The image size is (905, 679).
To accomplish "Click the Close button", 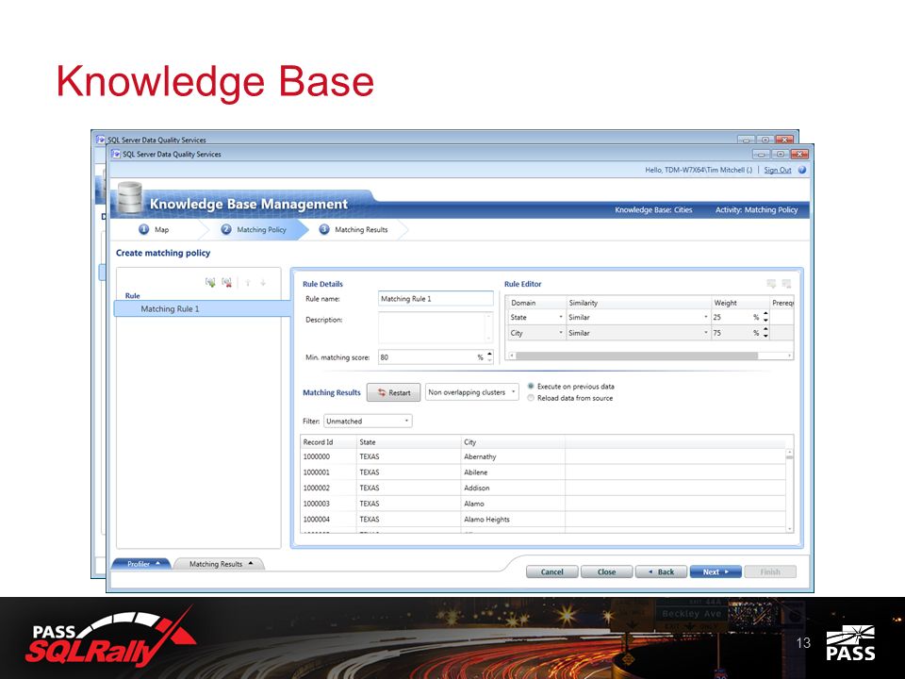I will 606,571.
